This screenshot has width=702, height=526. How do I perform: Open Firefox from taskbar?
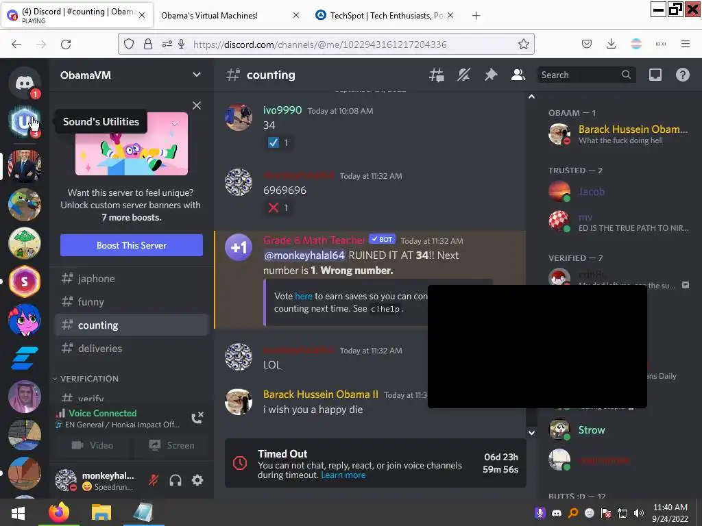pyautogui.click(x=59, y=512)
